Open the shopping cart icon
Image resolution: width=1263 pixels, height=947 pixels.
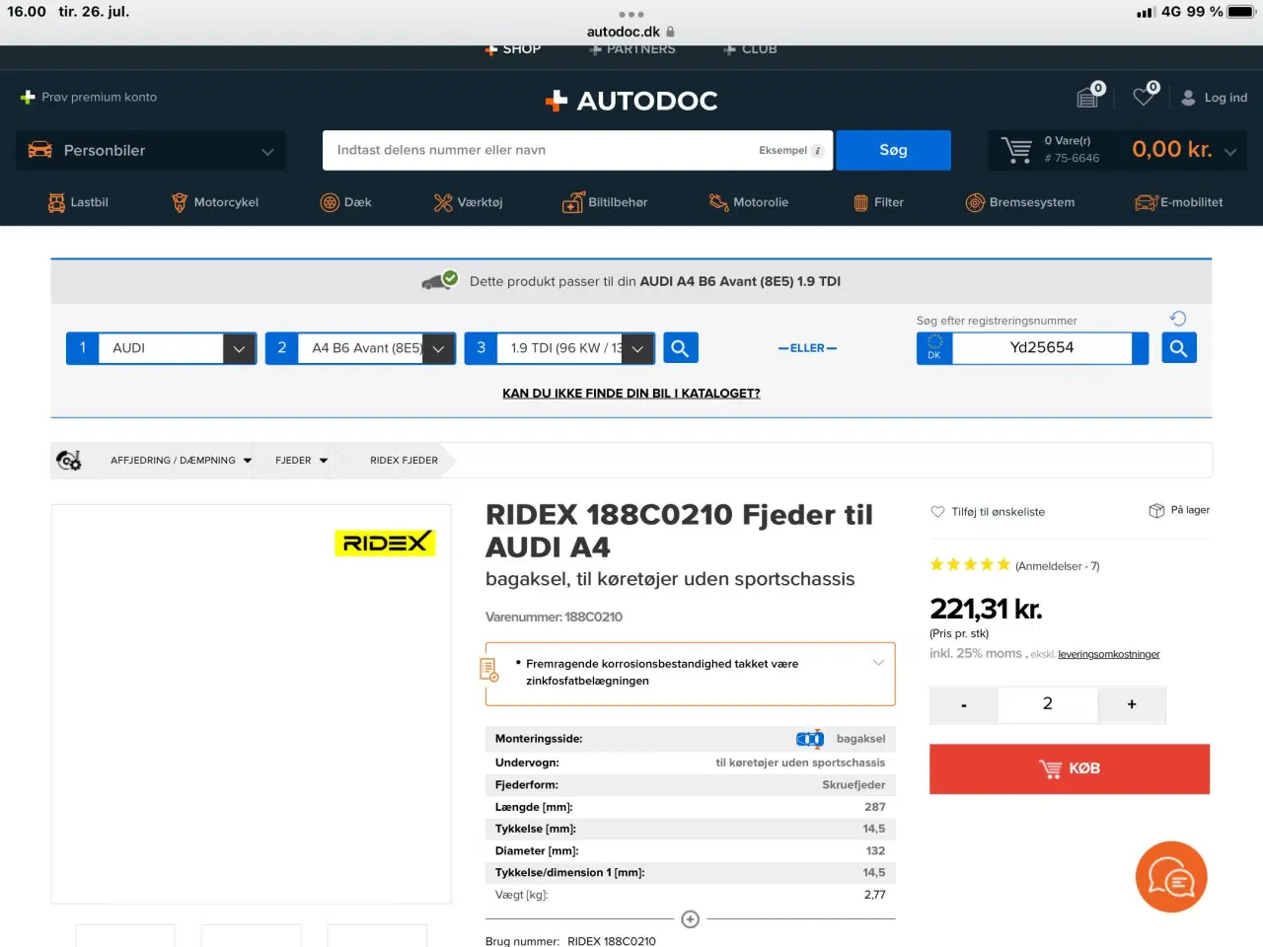coord(1016,150)
